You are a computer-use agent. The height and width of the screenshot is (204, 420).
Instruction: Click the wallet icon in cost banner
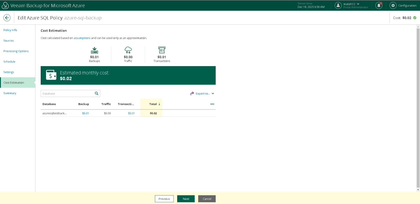pyautogui.click(x=51, y=75)
